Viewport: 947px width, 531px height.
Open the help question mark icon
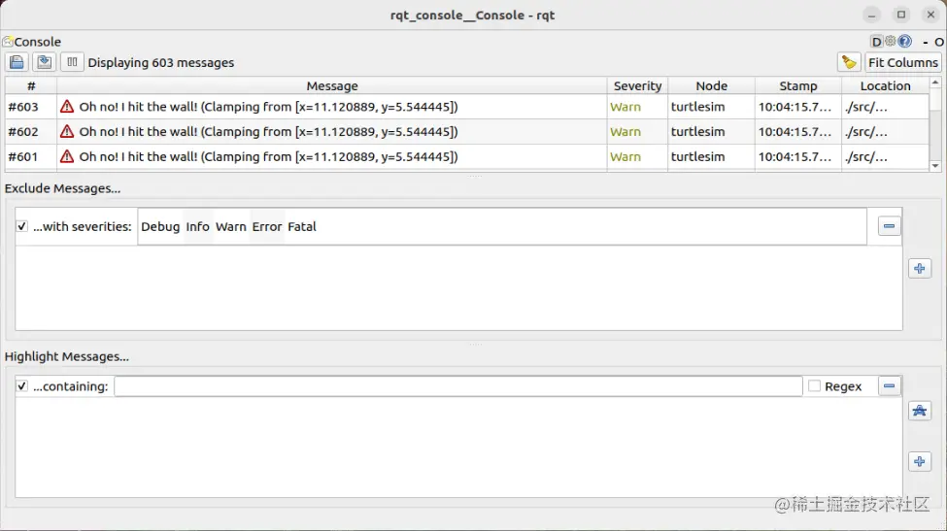[x=904, y=41]
